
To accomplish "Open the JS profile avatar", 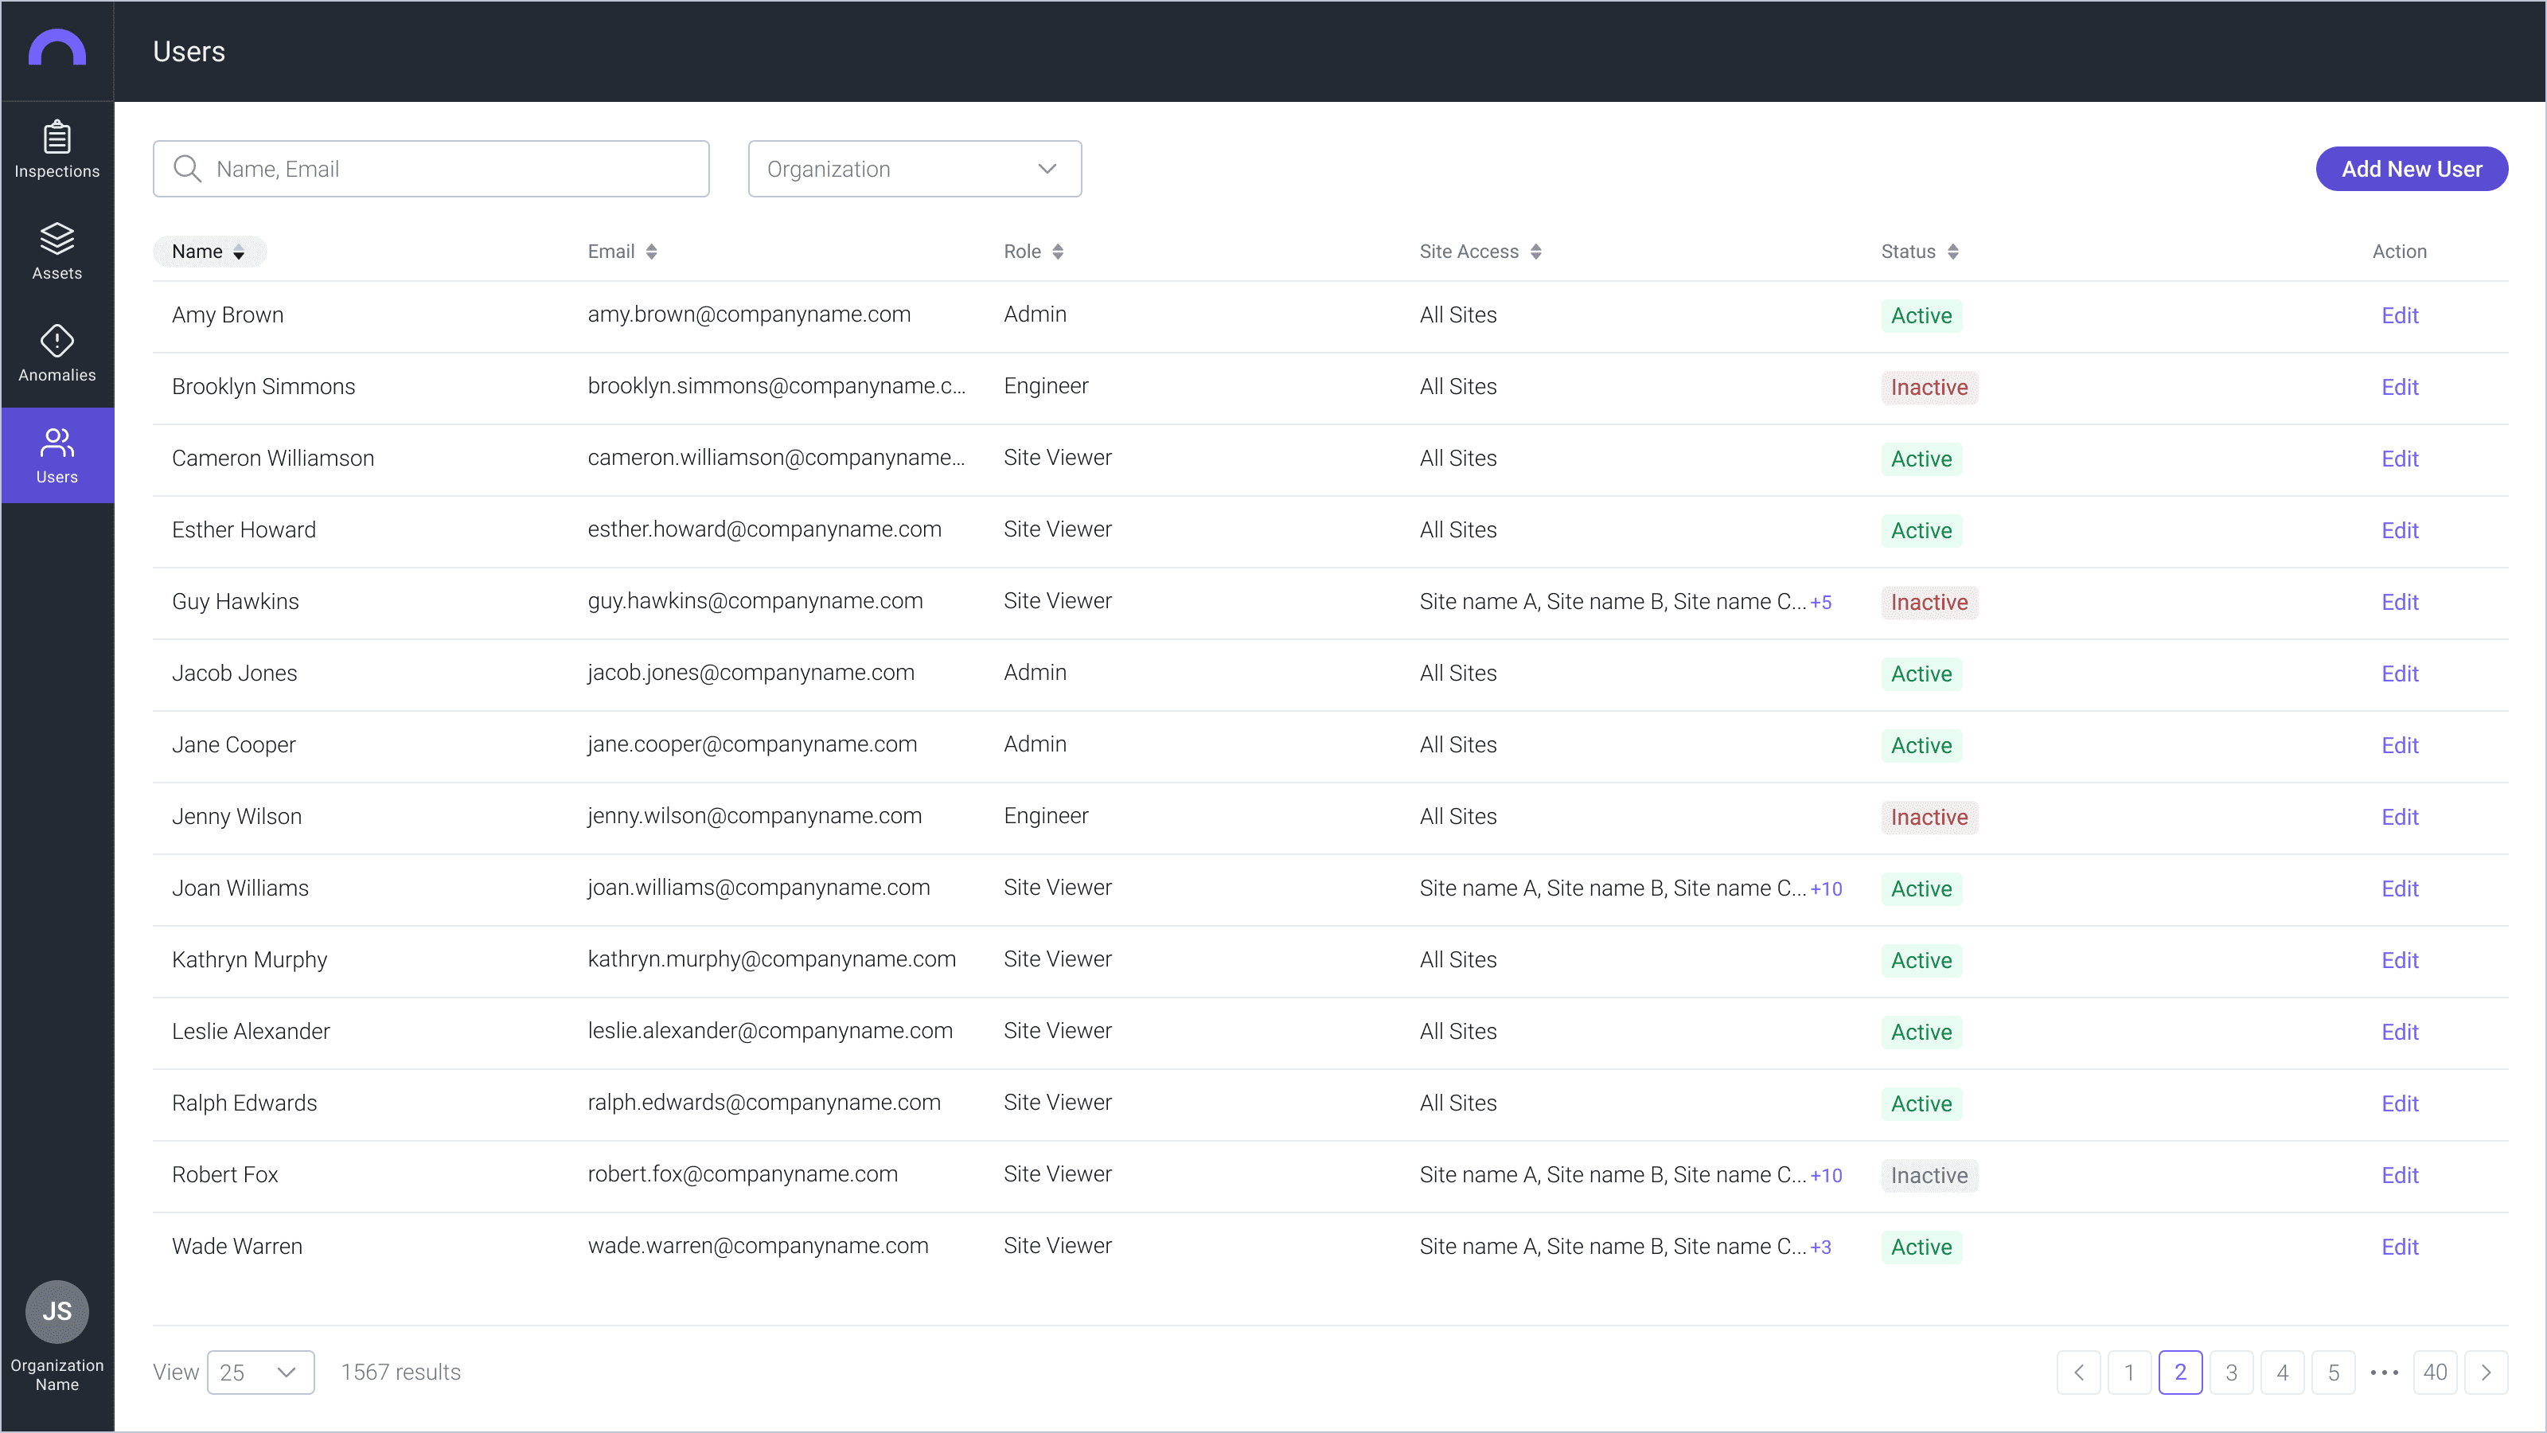I will (57, 1311).
